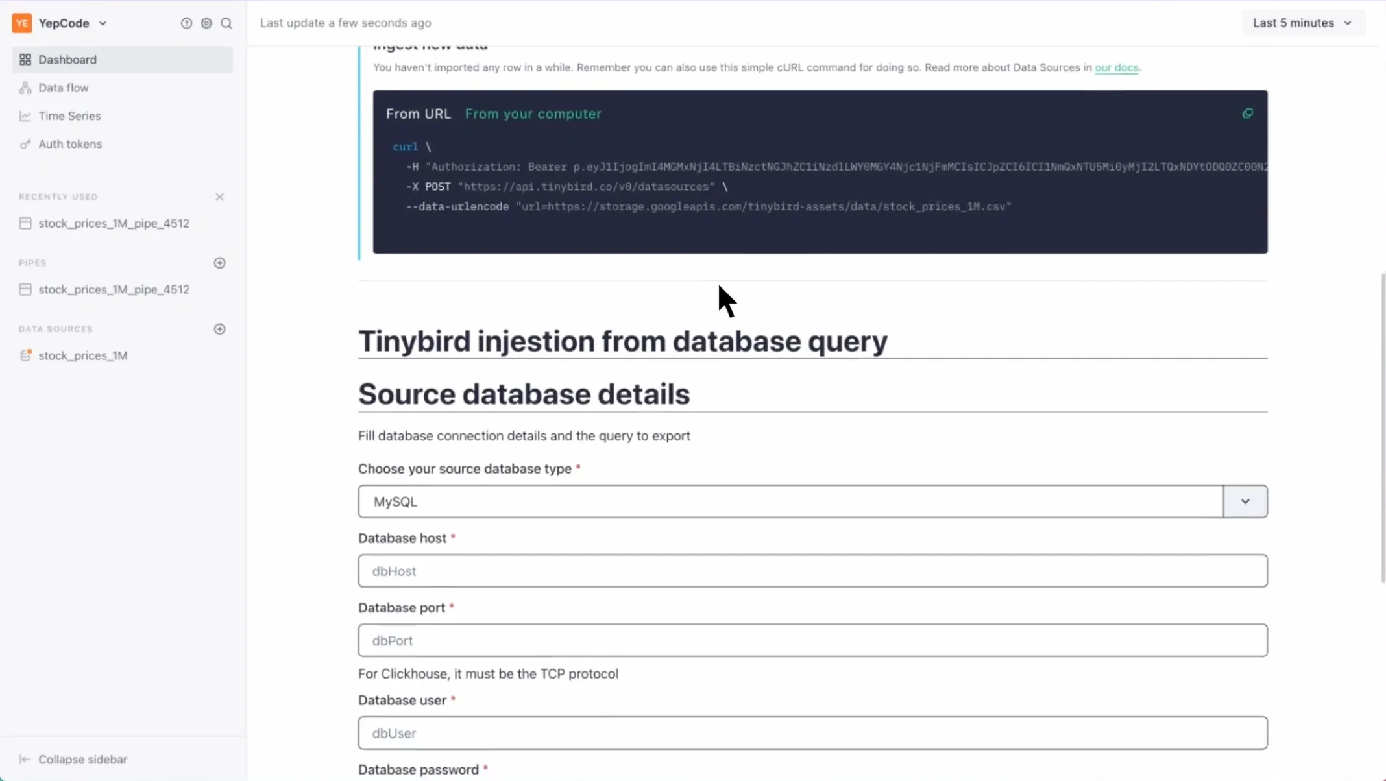The width and height of the screenshot is (1386, 781).
Task: Open the MySQL database type dropdown
Action: tap(1245, 501)
